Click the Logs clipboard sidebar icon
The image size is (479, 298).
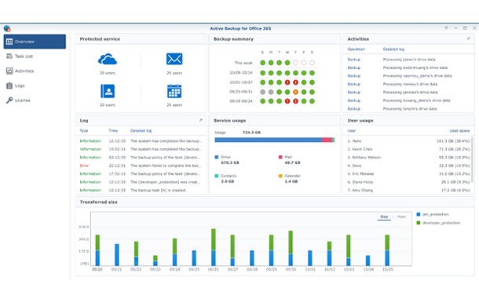point(9,85)
